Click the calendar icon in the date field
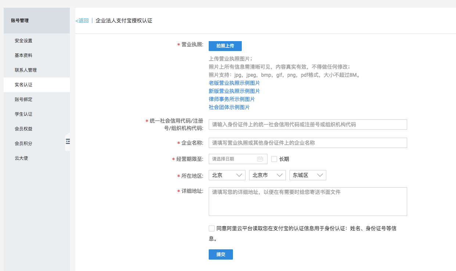 260,159
